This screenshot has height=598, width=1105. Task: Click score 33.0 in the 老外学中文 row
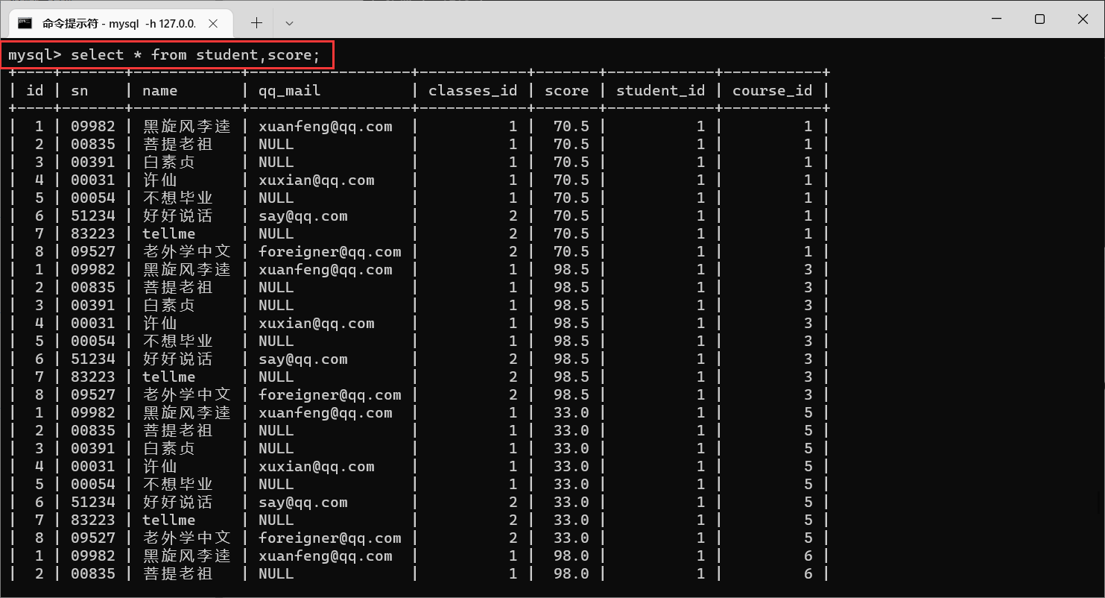tap(572, 538)
